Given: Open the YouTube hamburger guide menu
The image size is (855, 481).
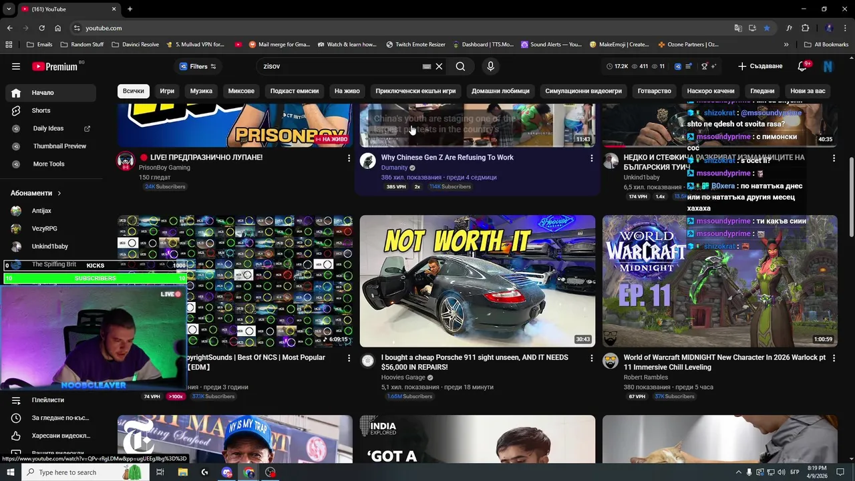Looking at the screenshot, I should point(16,66).
